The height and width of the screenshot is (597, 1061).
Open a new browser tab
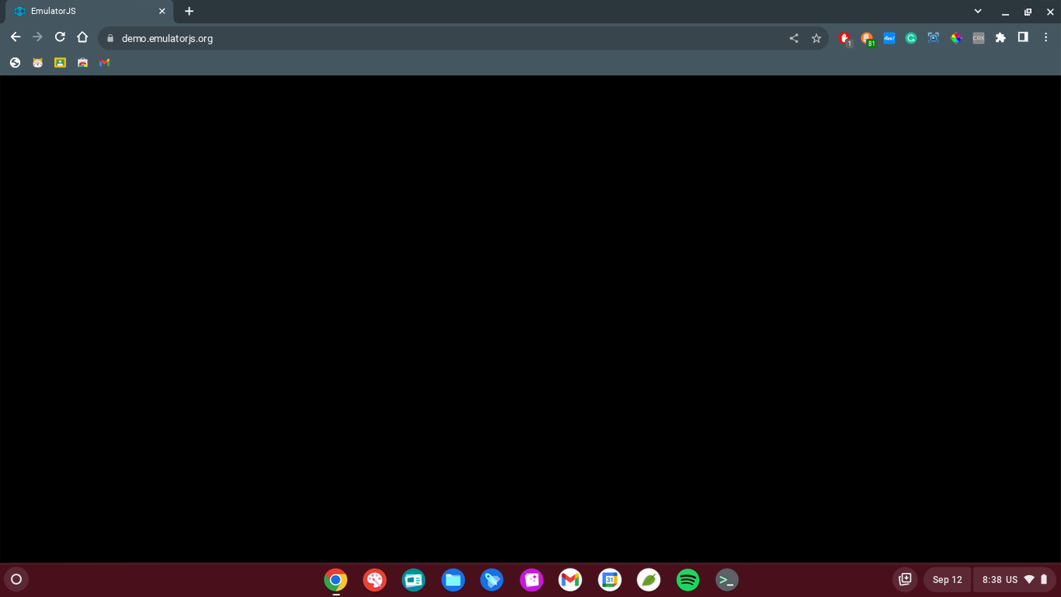click(x=189, y=11)
